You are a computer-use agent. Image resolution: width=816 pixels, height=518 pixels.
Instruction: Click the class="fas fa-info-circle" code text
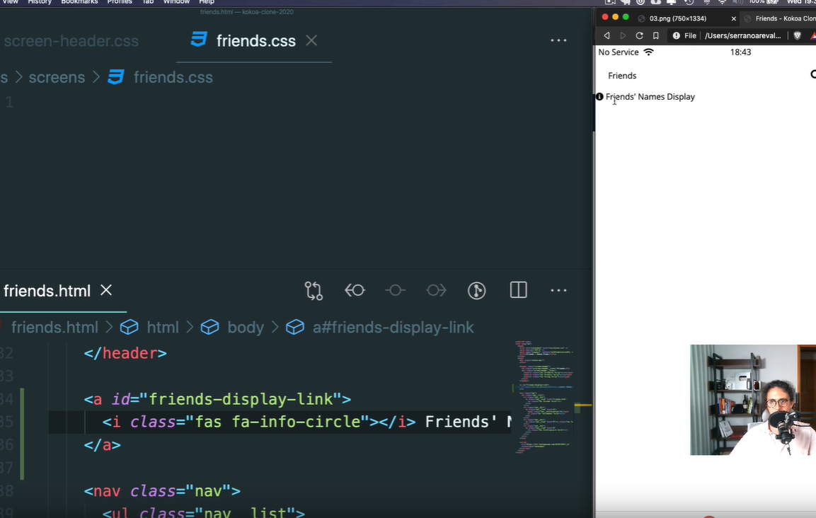[249, 422]
